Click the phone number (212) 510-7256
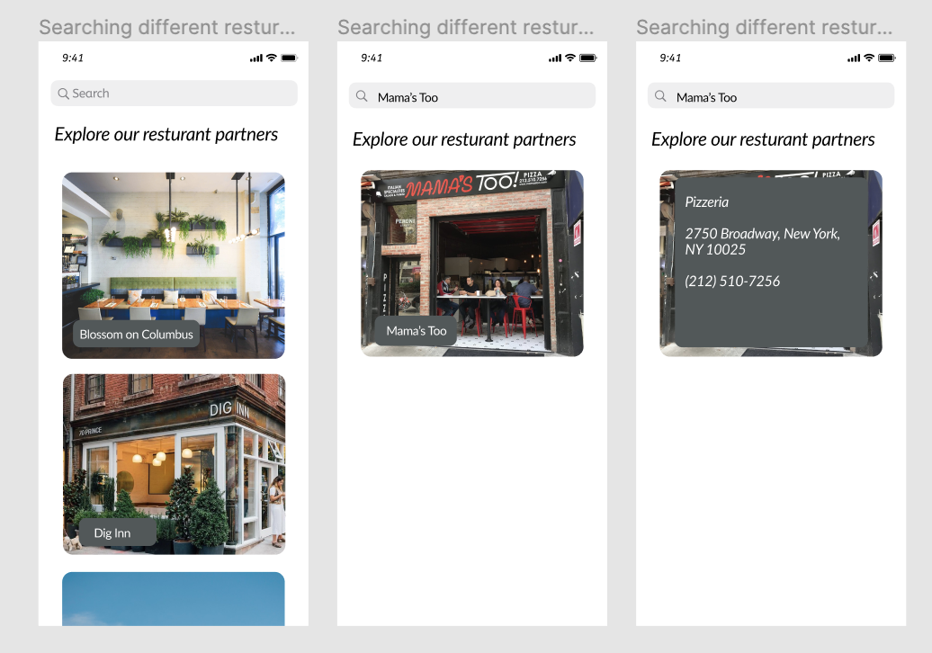932x653 pixels. click(x=732, y=281)
